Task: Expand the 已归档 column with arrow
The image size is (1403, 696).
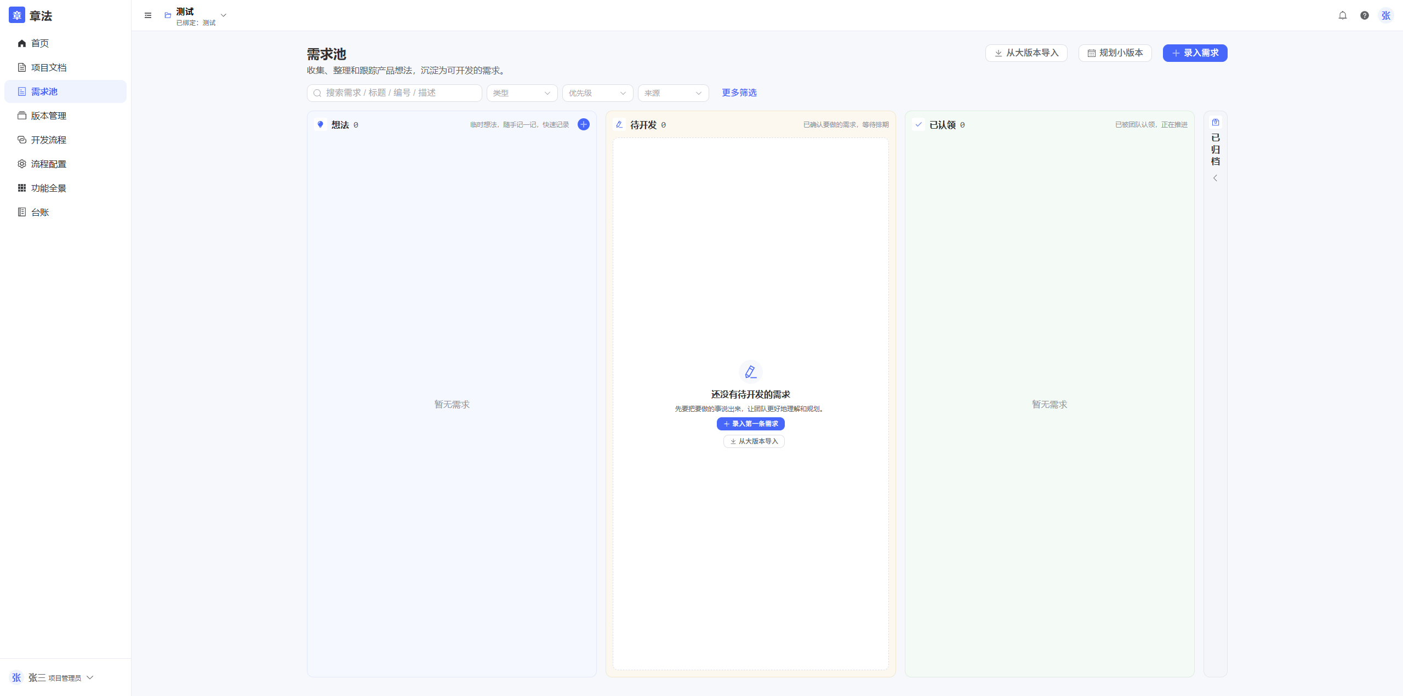Action: [1215, 178]
